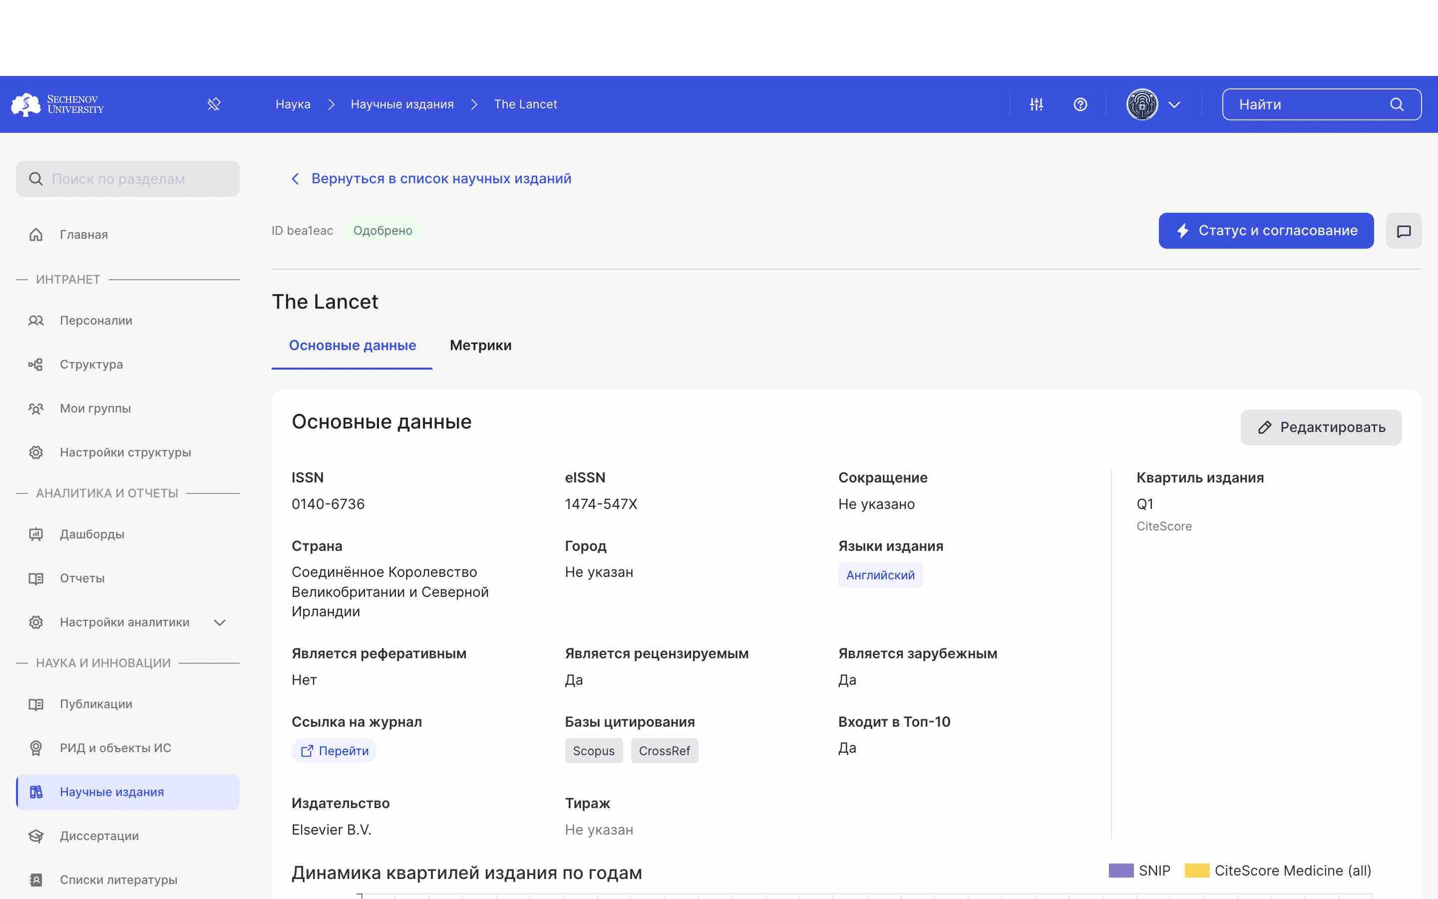Open Настройки аналитики gear icon
This screenshot has height=899, width=1438.
coord(35,622)
